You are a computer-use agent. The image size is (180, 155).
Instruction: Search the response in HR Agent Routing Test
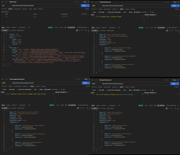point(172,108)
